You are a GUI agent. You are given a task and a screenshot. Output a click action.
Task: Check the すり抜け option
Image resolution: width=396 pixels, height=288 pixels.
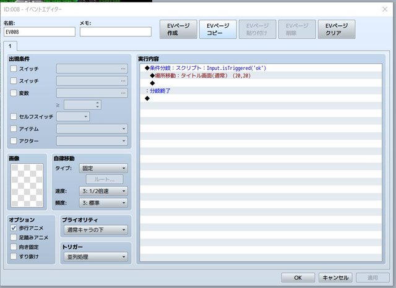14,256
